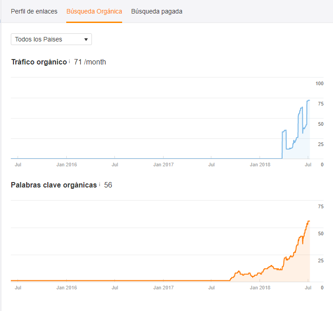Click Jan 2018 on the keywords chart axis

click(x=260, y=288)
